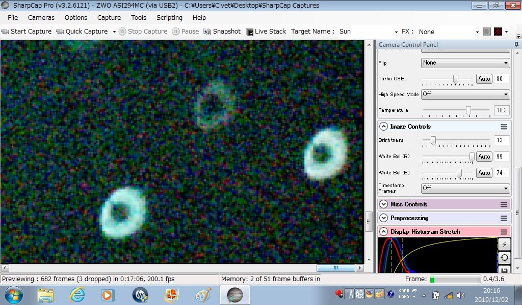Open the Live Stack tool
This screenshot has height=305, width=522.
pyautogui.click(x=266, y=32)
